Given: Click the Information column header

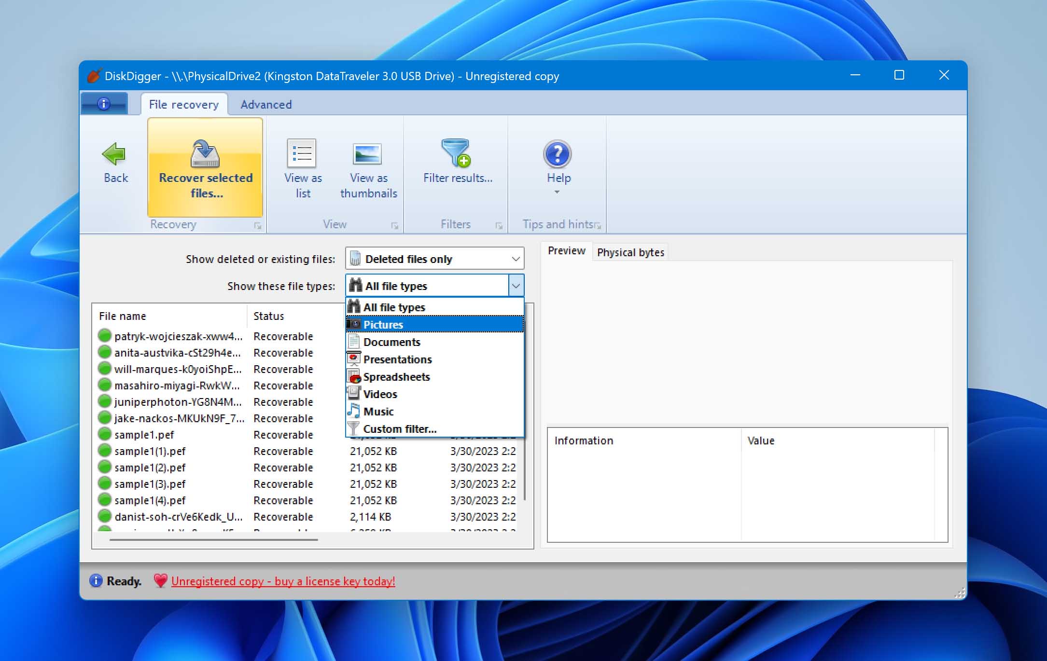Looking at the screenshot, I should tap(644, 440).
